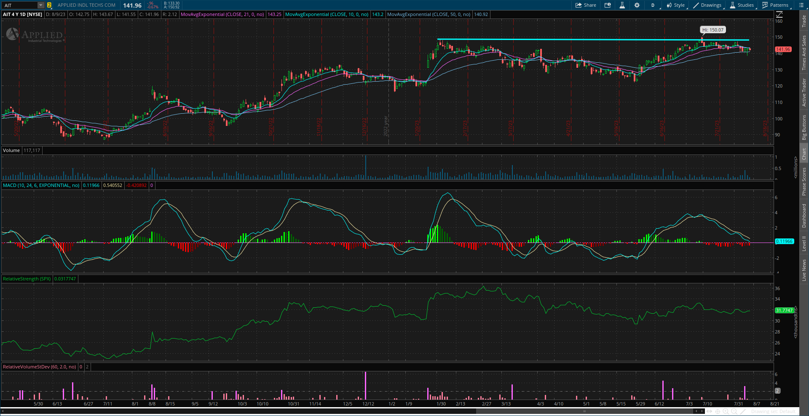809x416 pixels.
Task: Open the Live News side tab
Action: coord(804,270)
